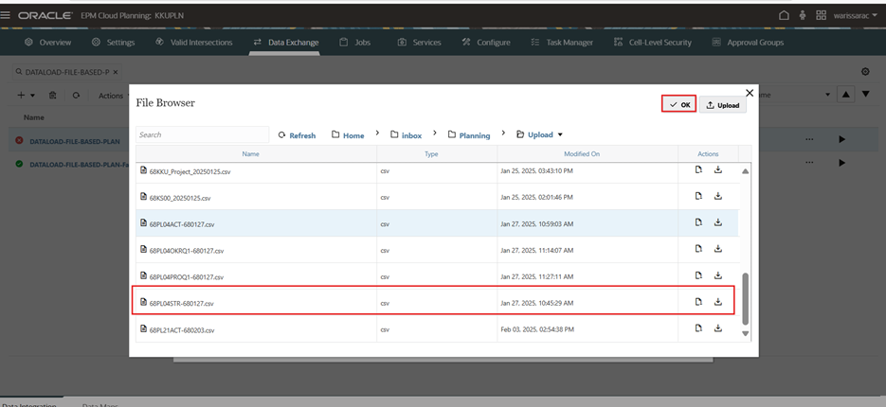
Task: Open the page settings gear icon
Action: pyautogui.click(x=865, y=72)
